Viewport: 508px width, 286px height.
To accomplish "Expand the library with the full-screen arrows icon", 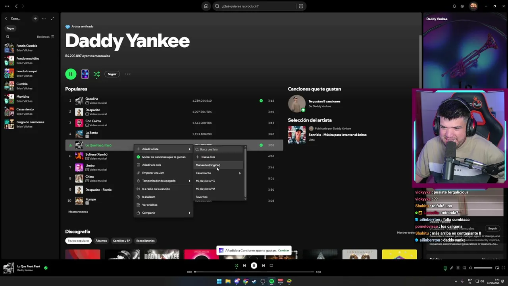I will click(52, 18).
